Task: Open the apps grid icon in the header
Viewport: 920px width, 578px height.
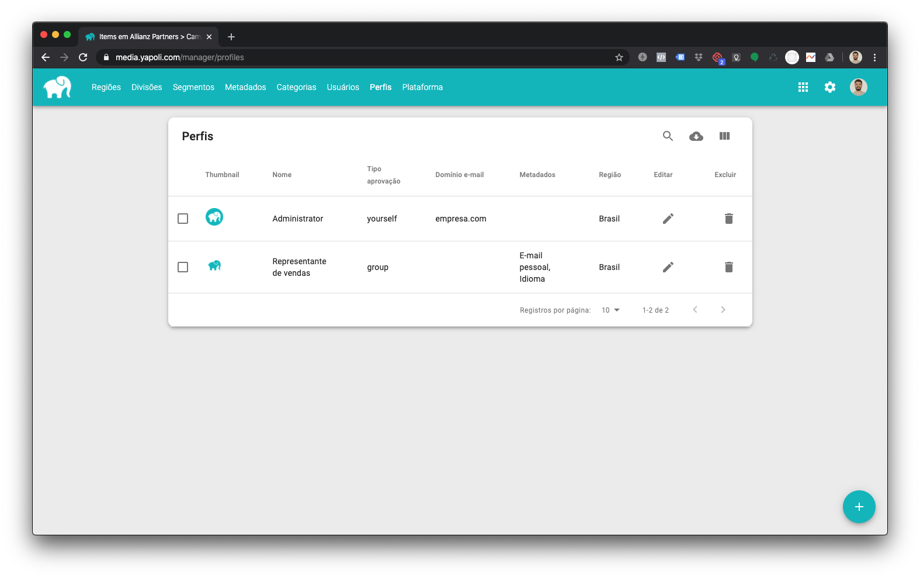Action: [803, 87]
